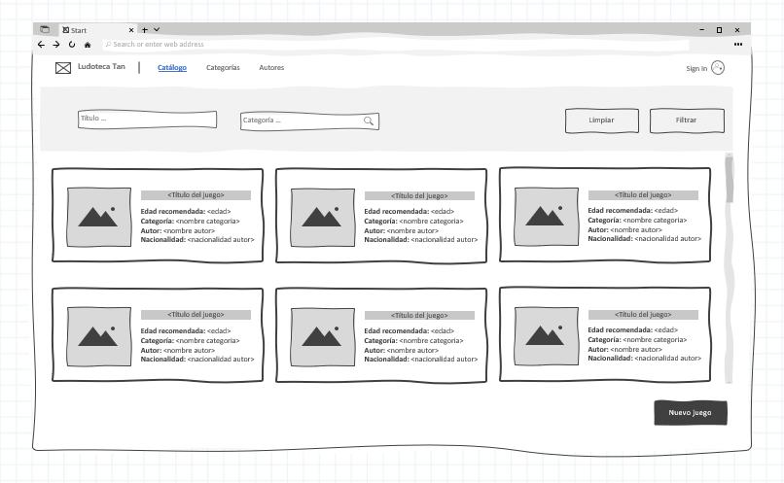Image resolution: width=784 pixels, height=483 pixels.
Task: Click the Ludoteca Tan envelope logo
Action: coord(63,68)
